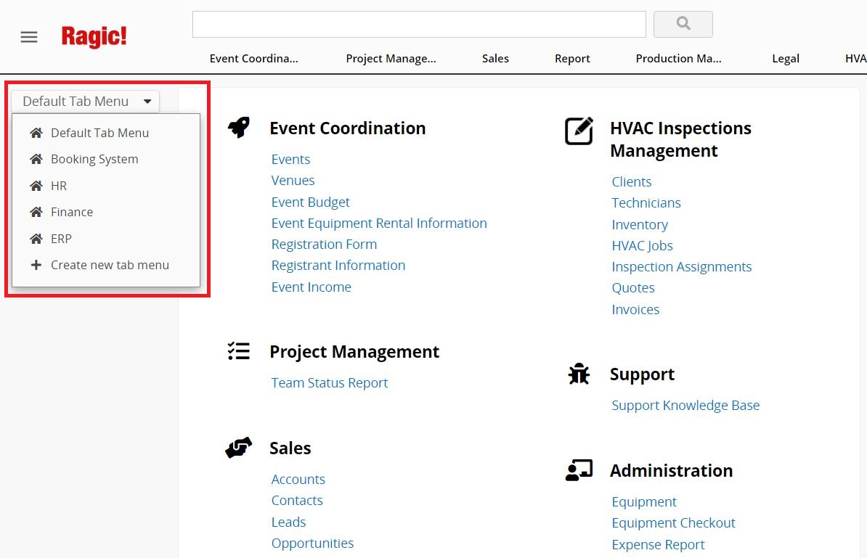The image size is (867, 558).
Task: Switch to the Production Ma... top tab
Action: (x=678, y=59)
